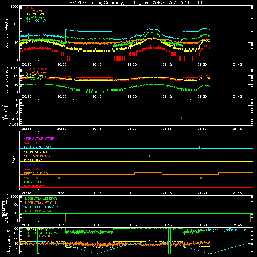Select the 0.3-0.8 MeV legend label
Image resolution: width=257 pixels, height=257 pixels.
click(37, 72)
